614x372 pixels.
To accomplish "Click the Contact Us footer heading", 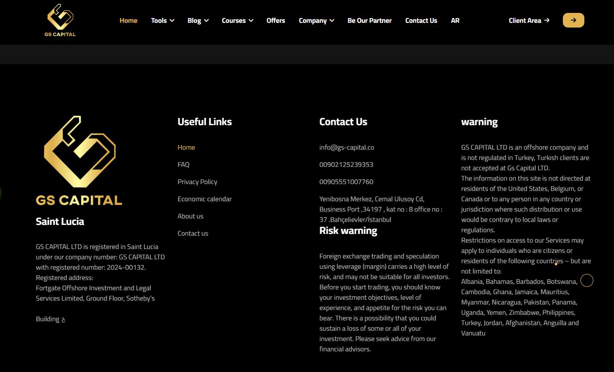I will pyautogui.click(x=343, y=122).
